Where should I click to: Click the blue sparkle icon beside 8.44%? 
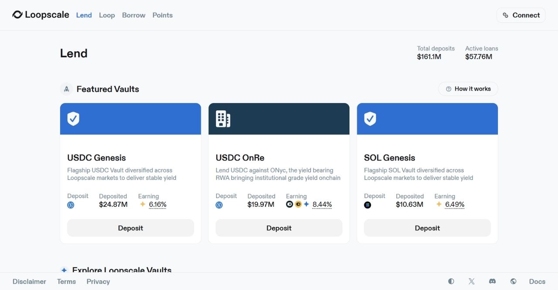pyautogui.click(x=306, y=204)
